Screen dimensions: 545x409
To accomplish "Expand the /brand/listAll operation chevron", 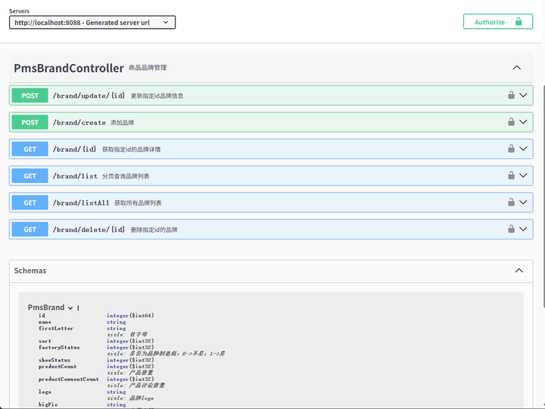I will click(x=523, y=202).
